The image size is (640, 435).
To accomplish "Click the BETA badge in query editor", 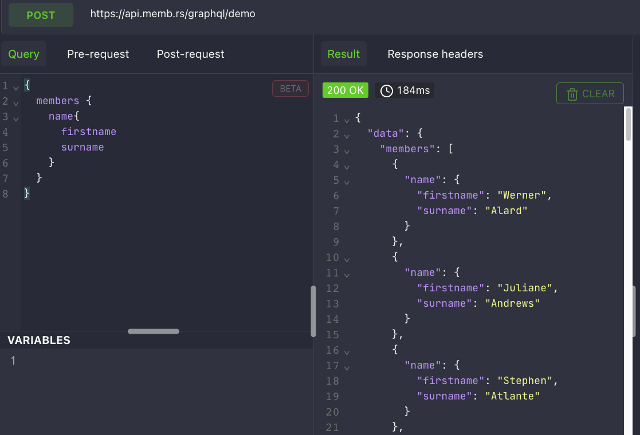I will 290,89.
